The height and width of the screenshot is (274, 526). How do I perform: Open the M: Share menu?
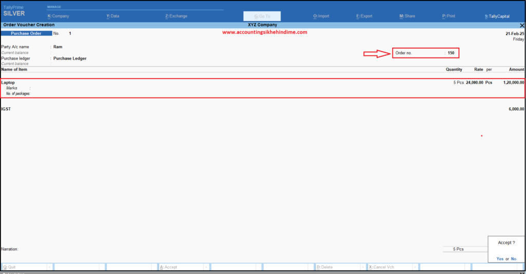click(407, 16)
